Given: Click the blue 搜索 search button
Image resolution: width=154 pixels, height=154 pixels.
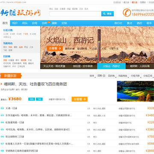Looking at the screenshot, I should click(107, 14).
